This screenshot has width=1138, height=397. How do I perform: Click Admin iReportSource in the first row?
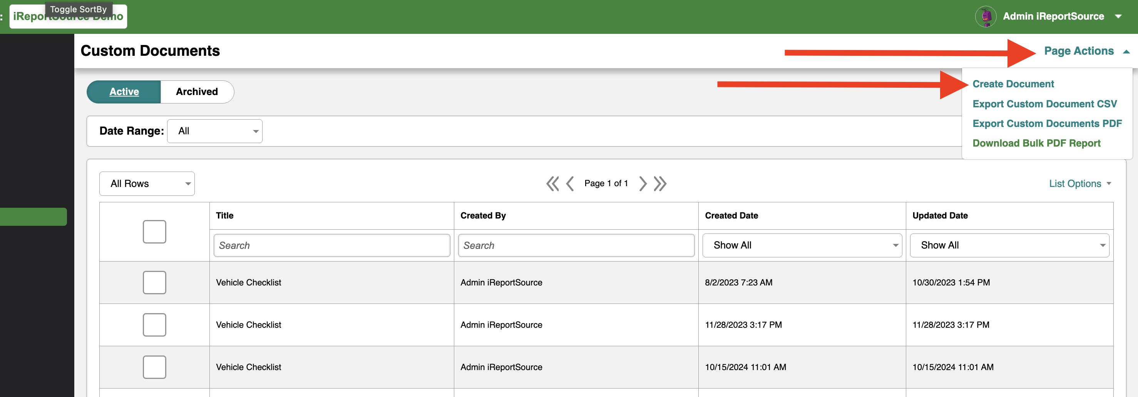[501, 283]
